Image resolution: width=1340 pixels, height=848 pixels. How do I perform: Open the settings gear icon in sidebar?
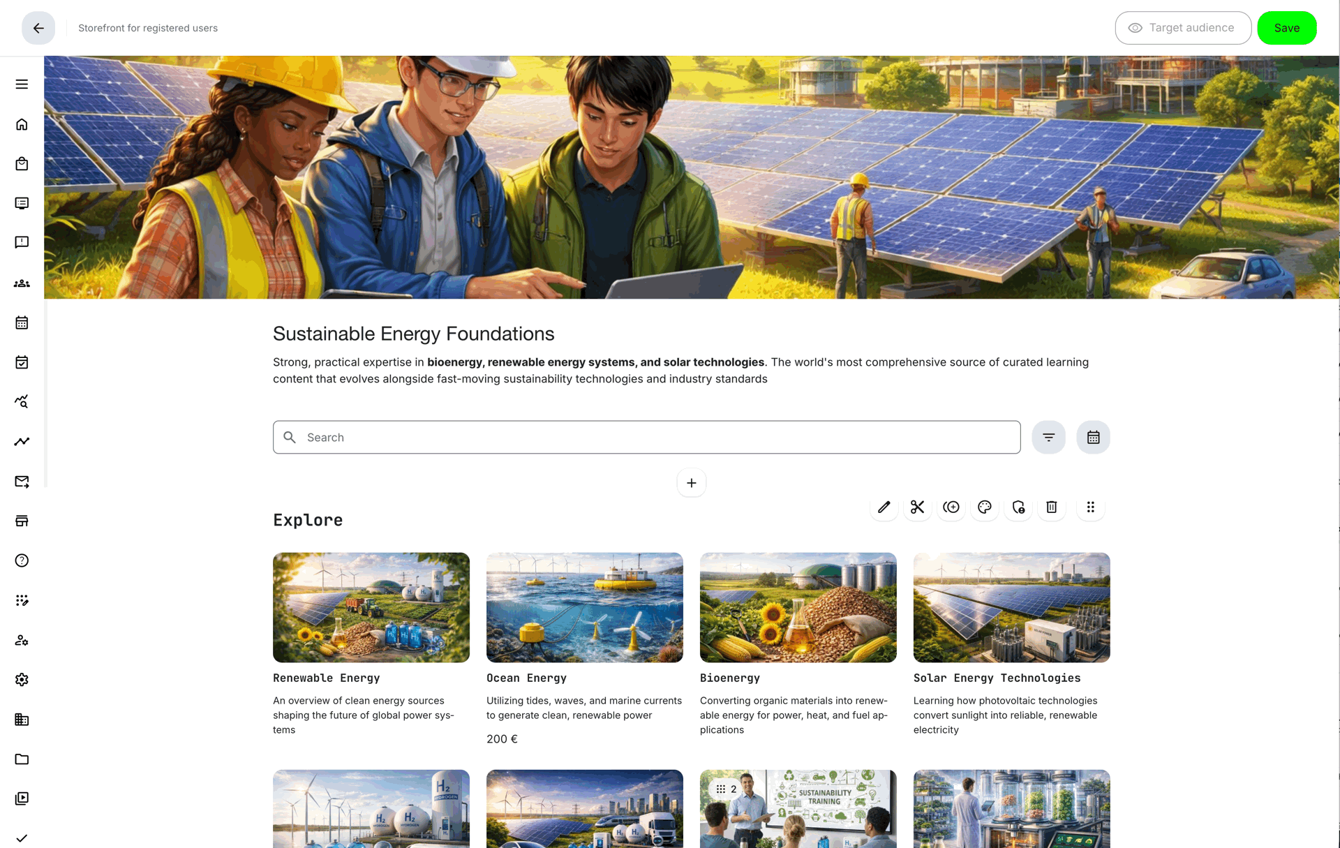(x=22, y=680)
